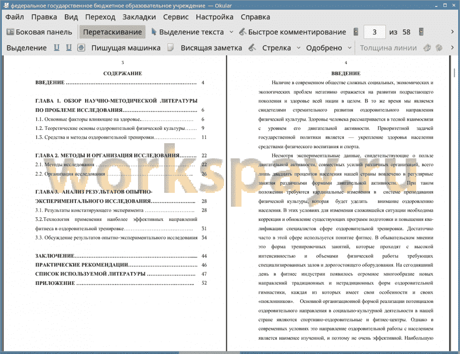Click the total page count 58
460x354 pixels.
(406, 32)
